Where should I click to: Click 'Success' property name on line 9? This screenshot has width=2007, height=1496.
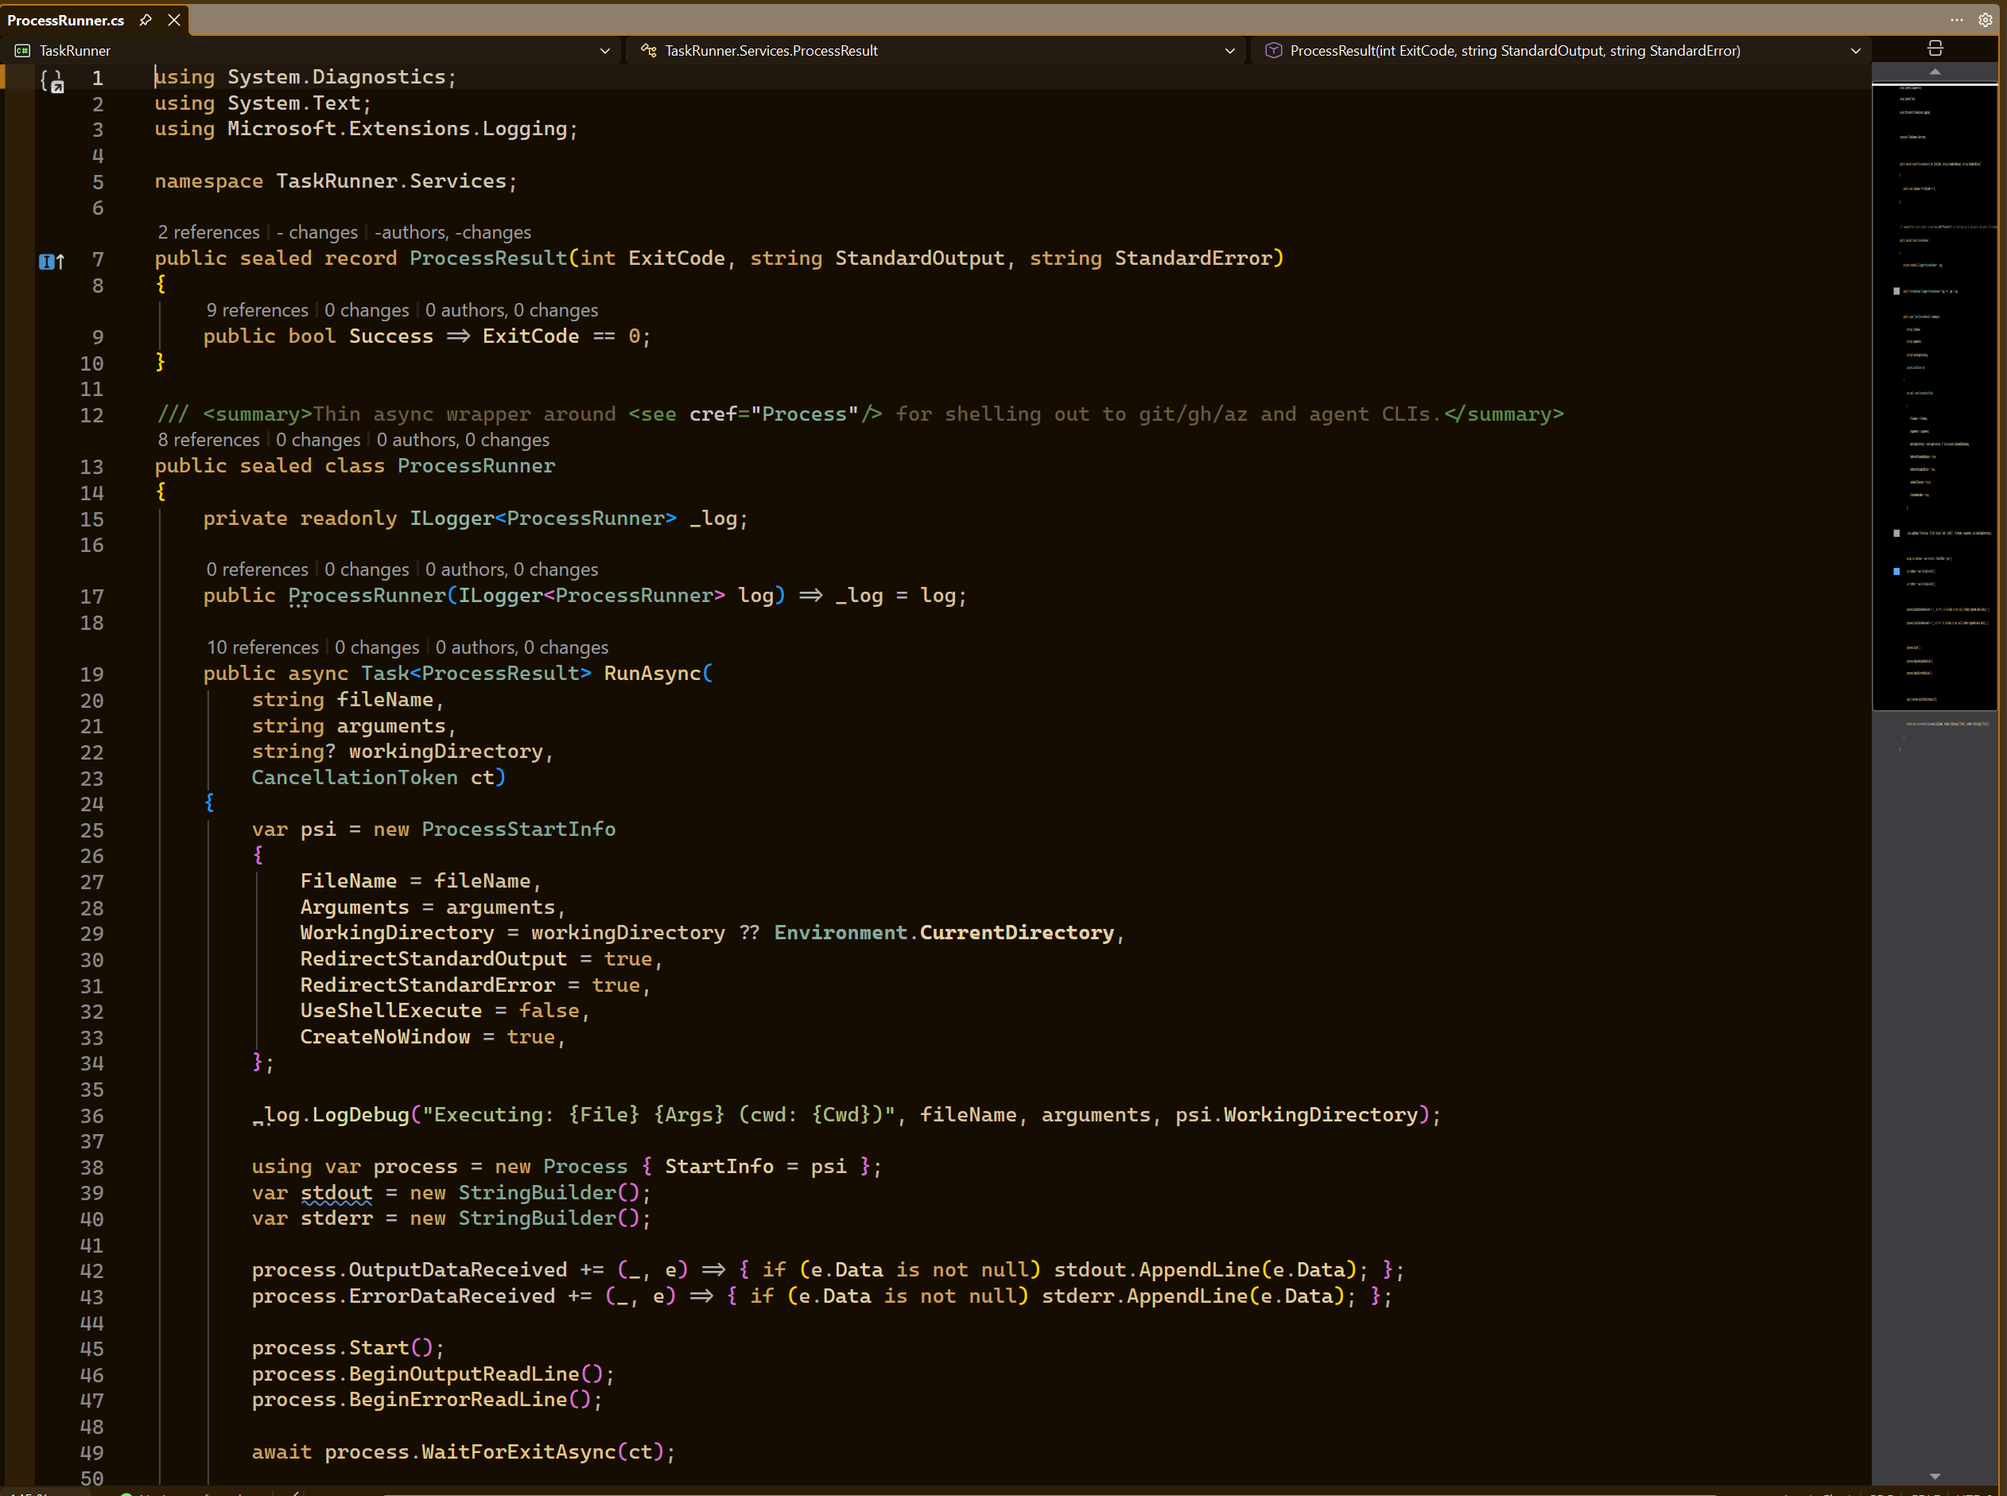tap(391, 337)
